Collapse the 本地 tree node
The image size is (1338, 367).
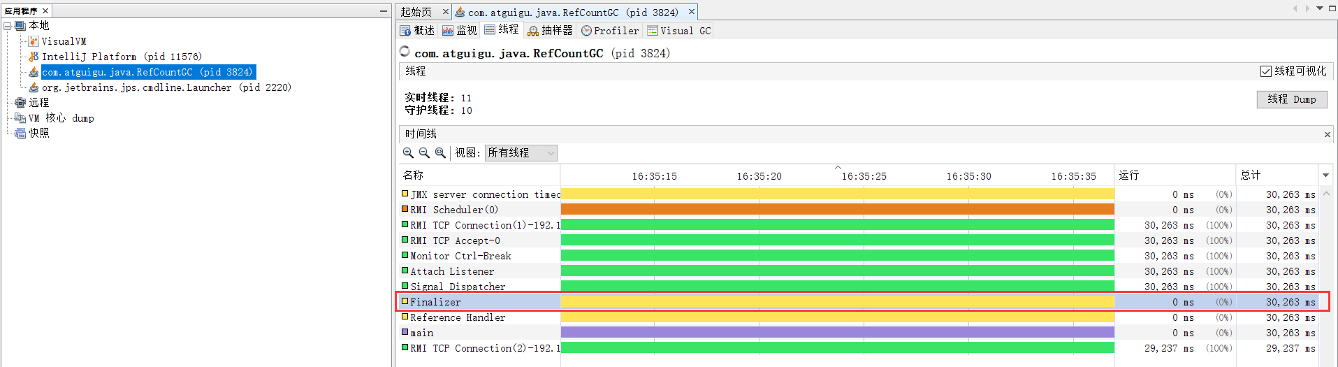click(x=7, y=26)
